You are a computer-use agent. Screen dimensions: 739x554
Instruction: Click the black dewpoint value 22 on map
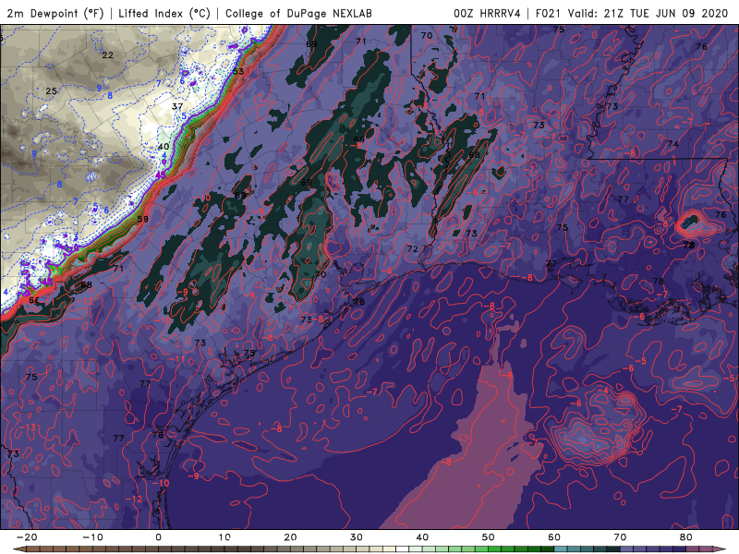coord(108,55)
